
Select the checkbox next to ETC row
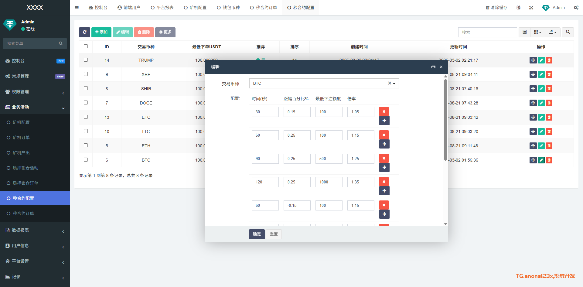tap(86, 117)
